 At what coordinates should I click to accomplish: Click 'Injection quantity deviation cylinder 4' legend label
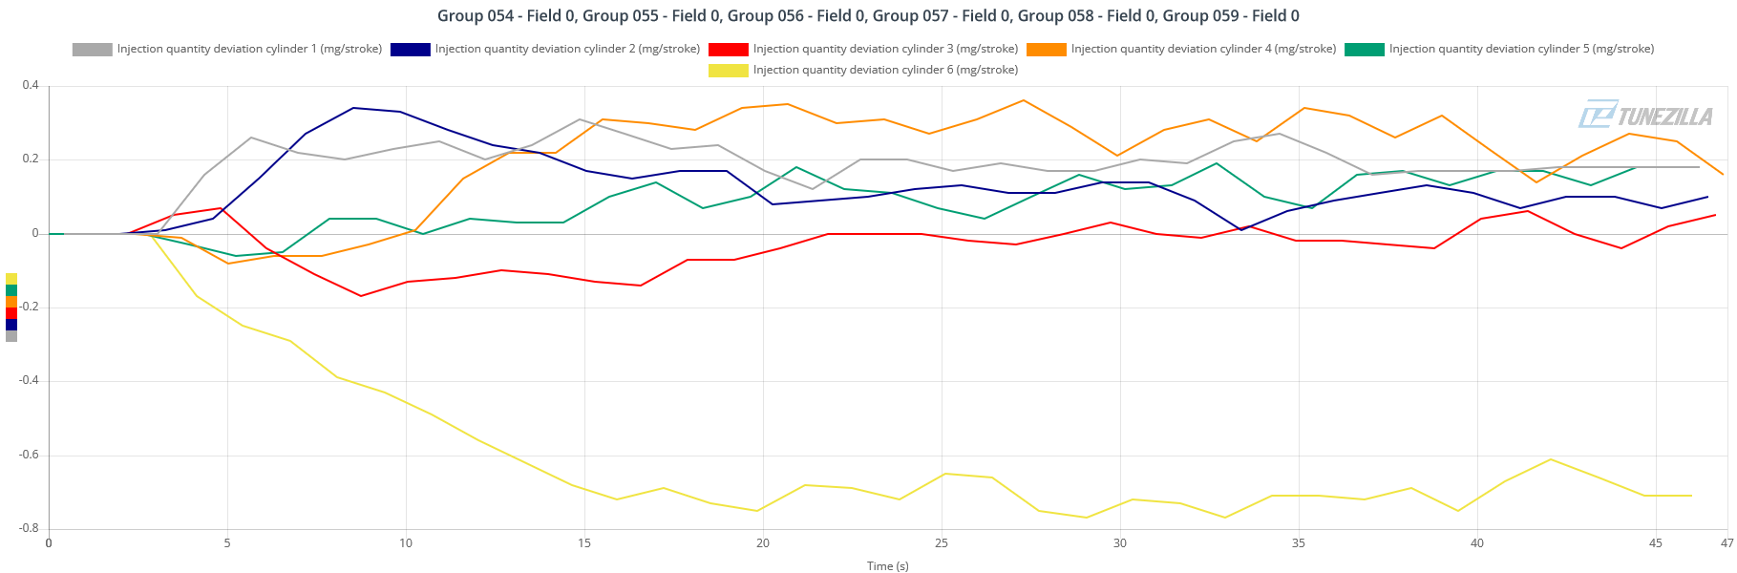(1203, 49)
